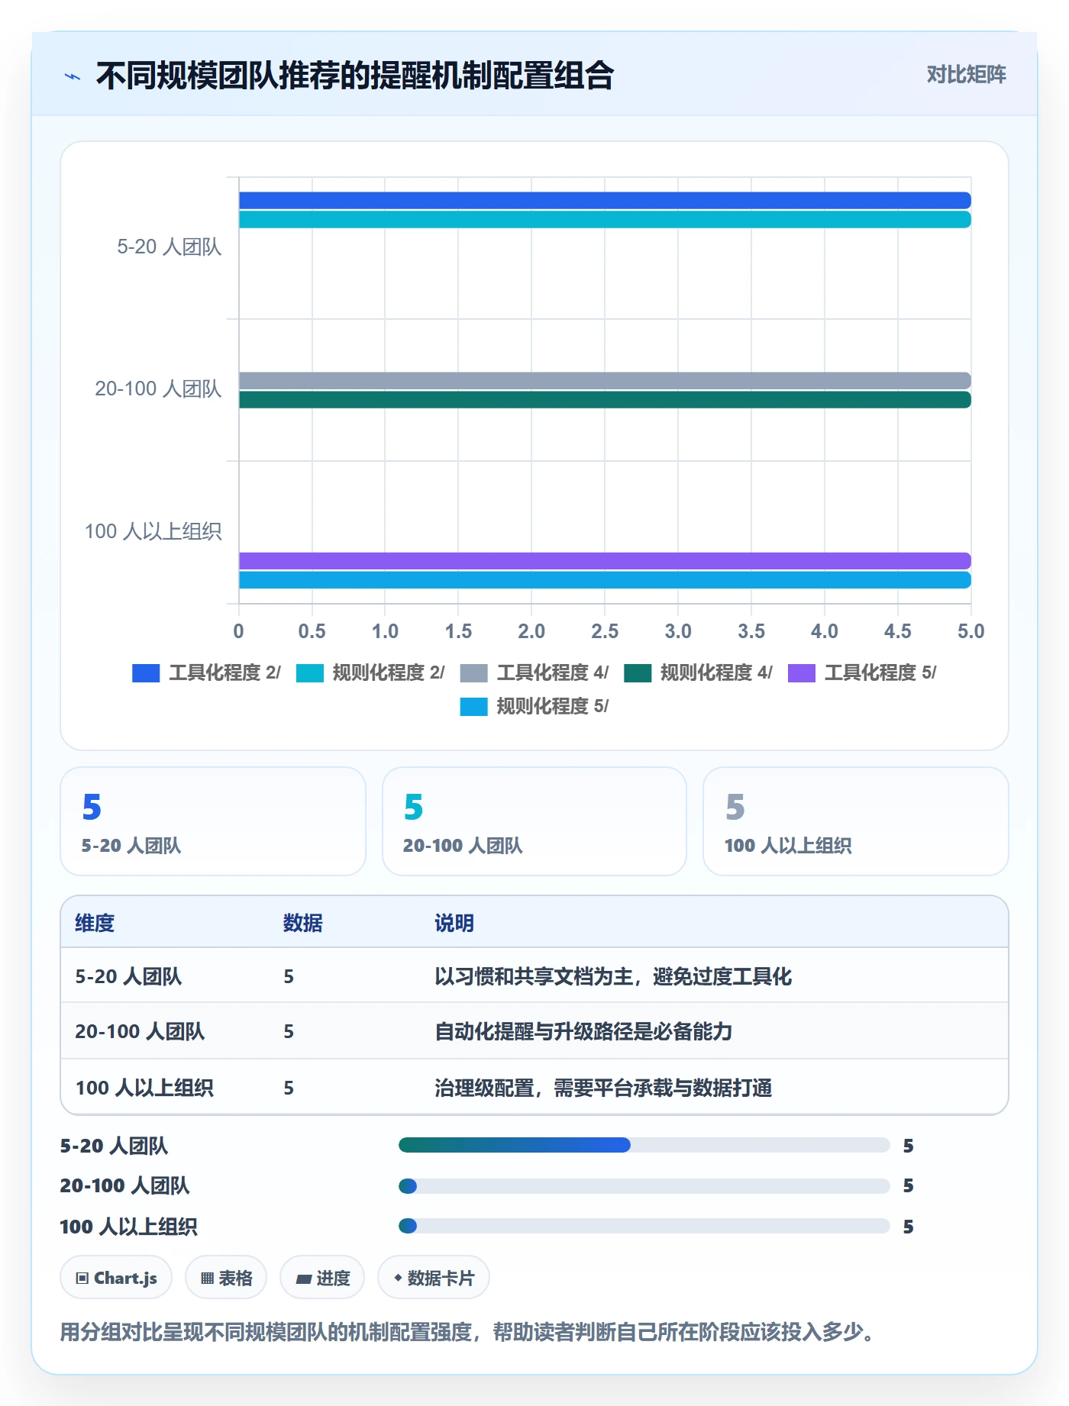This screenshot has width=1069, height=1406.
Task: Open the "100 人以上组织" stat card
Action: click(856, 821)
